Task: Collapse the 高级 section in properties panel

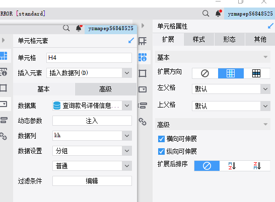Action: coord(265,125)
